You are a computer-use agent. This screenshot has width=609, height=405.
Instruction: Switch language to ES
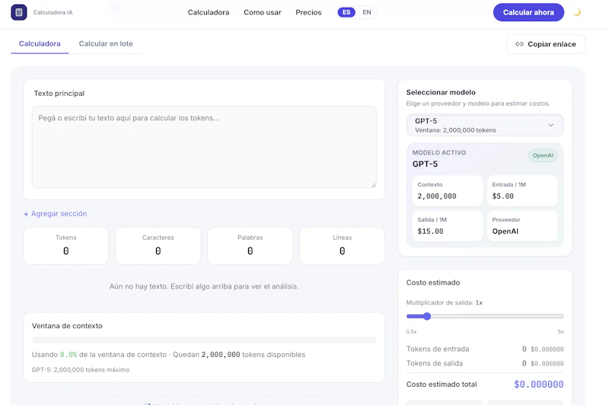coord(346,12)
